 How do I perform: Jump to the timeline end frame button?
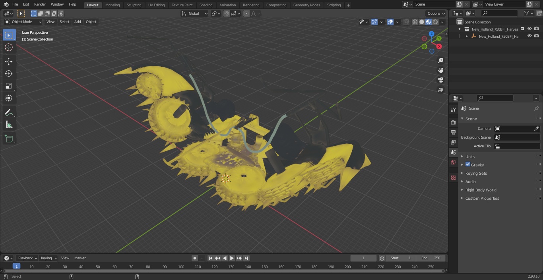(246, 258)
